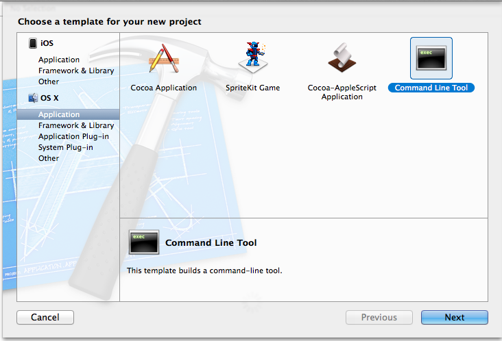Viewport: 502px width, 341px height.
Task: Select Other under iOS
Action: 49,81
